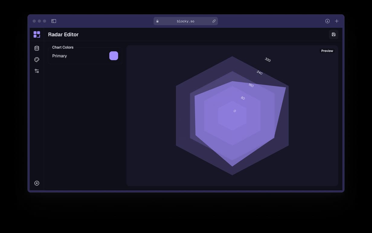372x233 pixels.
Task: Open the database data section
Action: [37, 48]
